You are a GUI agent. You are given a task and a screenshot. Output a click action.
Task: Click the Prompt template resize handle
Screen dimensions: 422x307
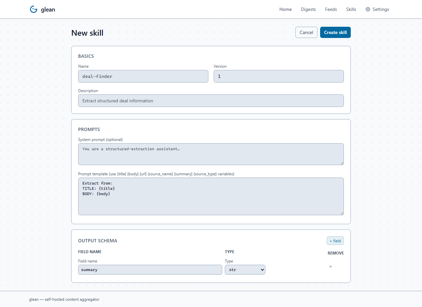(342, 213)
